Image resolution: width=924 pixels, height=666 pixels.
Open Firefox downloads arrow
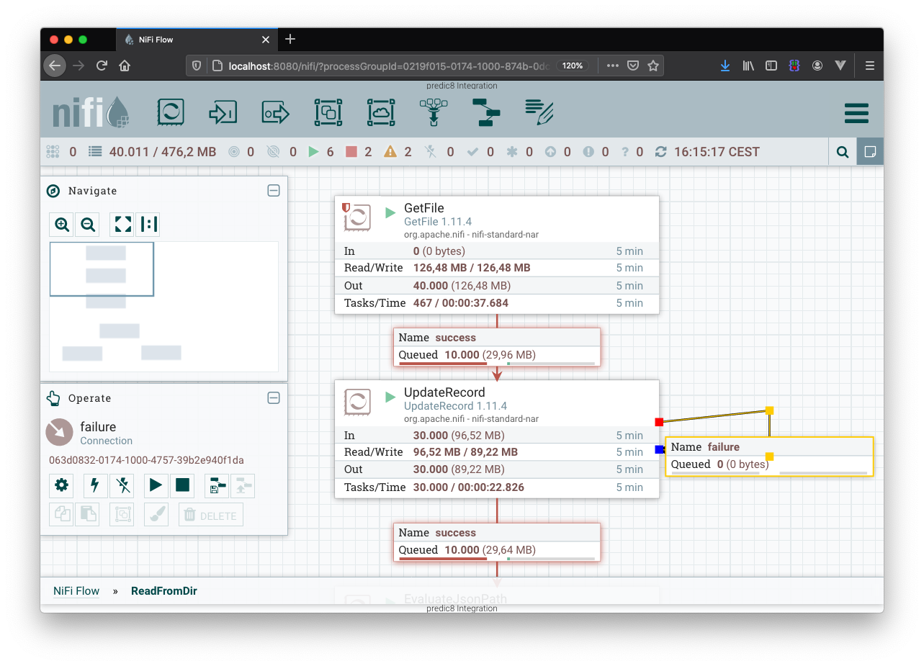(725, 66)
